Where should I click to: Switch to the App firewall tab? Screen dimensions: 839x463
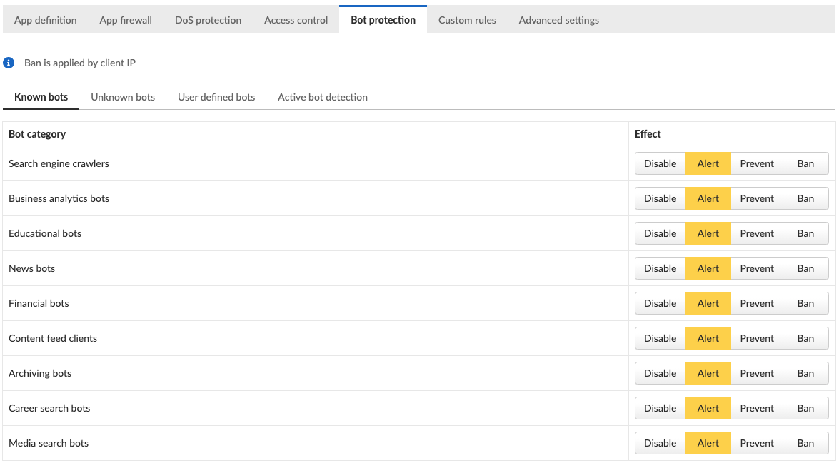pos(126,20)
